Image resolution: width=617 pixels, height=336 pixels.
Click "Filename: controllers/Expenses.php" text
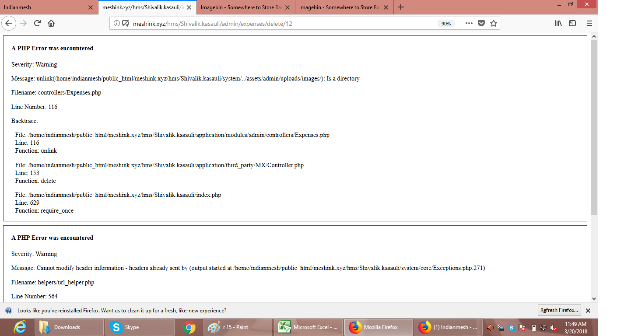[56, 93]
